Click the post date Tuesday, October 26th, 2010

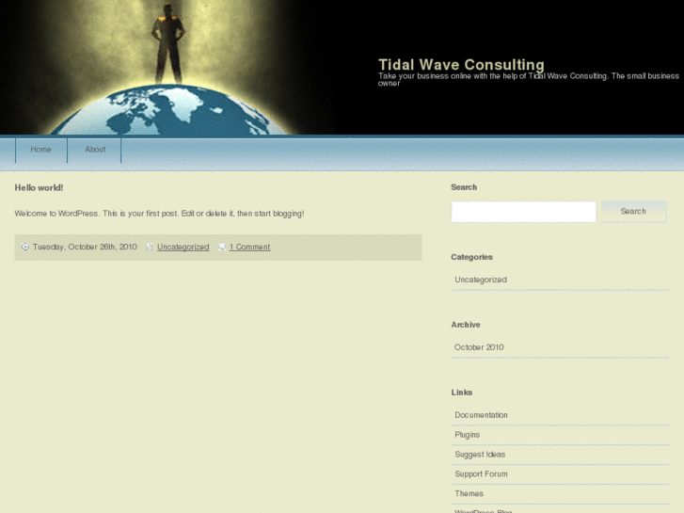pyautogui.click(x=85, y=247)
